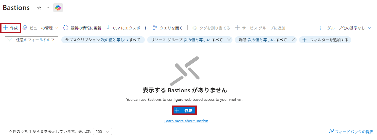Click フィルターを追加する button
This screenshot has width=377, height=140.
pyautogui.click(x=325, y=40)
